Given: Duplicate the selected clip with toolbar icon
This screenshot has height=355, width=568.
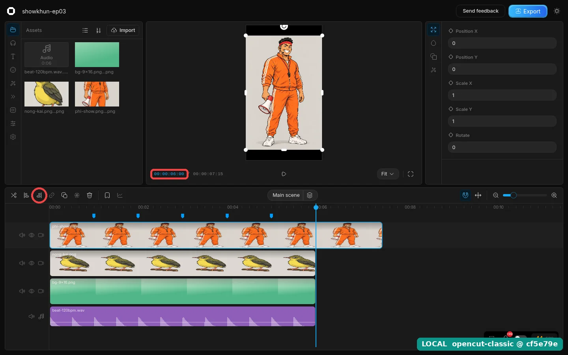Looking at the screenshot, I should [64, 195].
